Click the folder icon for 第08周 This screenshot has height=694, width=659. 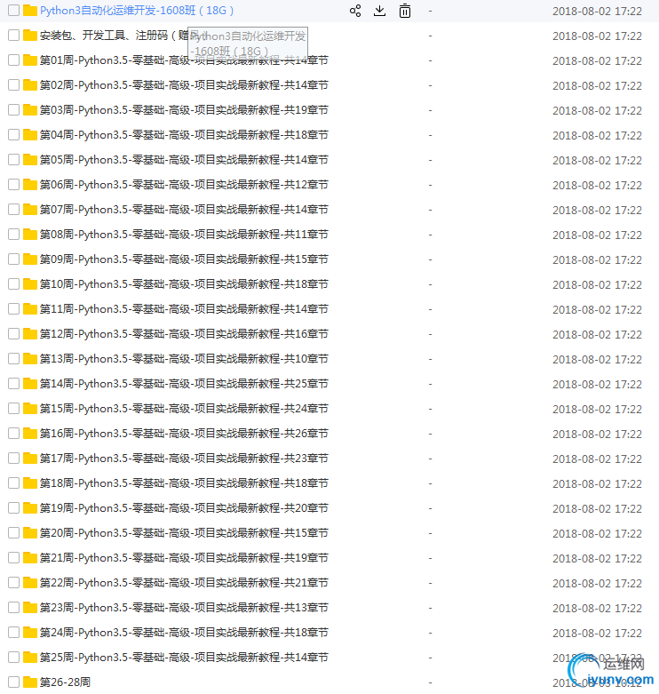coord(30,234)
